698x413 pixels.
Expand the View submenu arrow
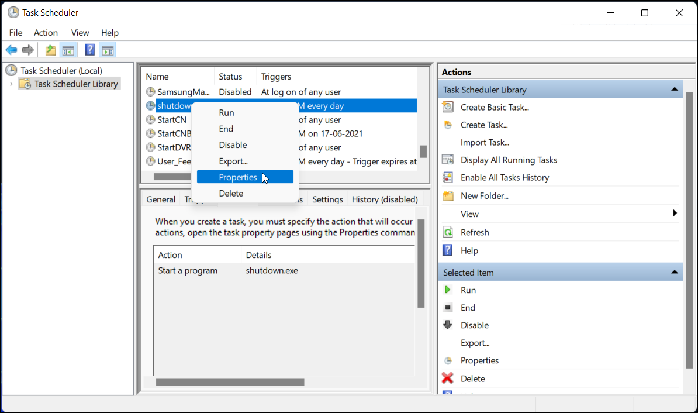click(x=675, y=214)
